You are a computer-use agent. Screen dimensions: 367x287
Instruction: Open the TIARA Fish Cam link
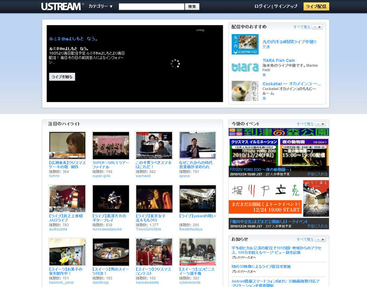pos(278,61)
